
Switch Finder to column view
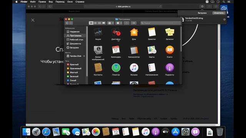click(99, 23)
